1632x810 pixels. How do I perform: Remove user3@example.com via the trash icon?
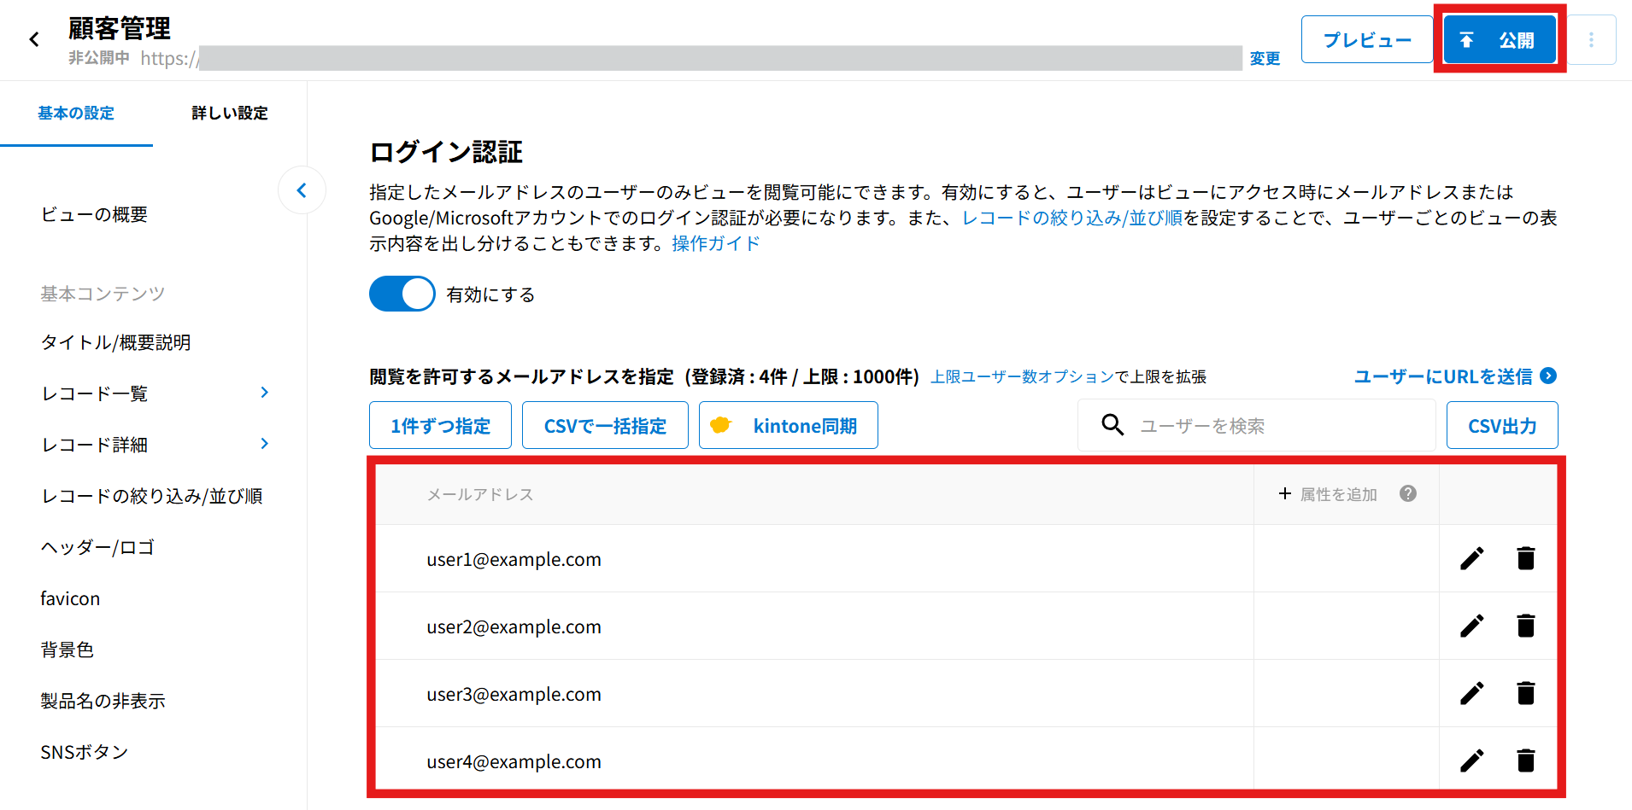point(1525,693)
